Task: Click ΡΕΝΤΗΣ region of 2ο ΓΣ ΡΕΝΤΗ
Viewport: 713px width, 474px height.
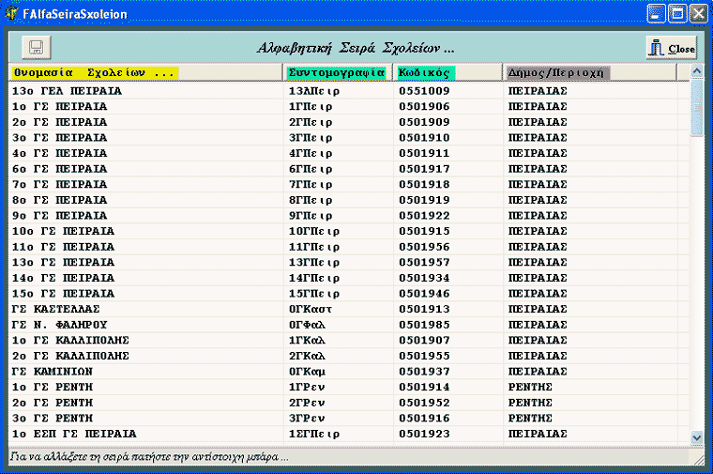Action: pyautogui.click(x=532, y=402)
